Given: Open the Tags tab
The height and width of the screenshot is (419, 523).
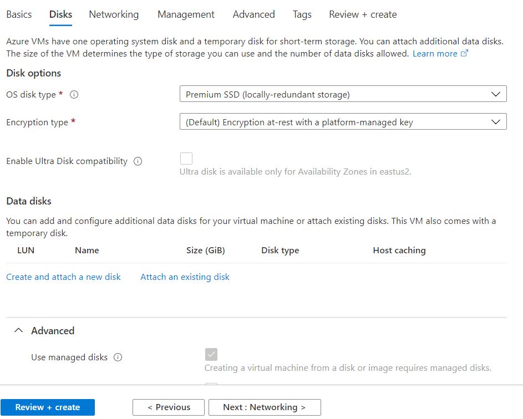Looking at the screenshot, I should tap(302, 14).
